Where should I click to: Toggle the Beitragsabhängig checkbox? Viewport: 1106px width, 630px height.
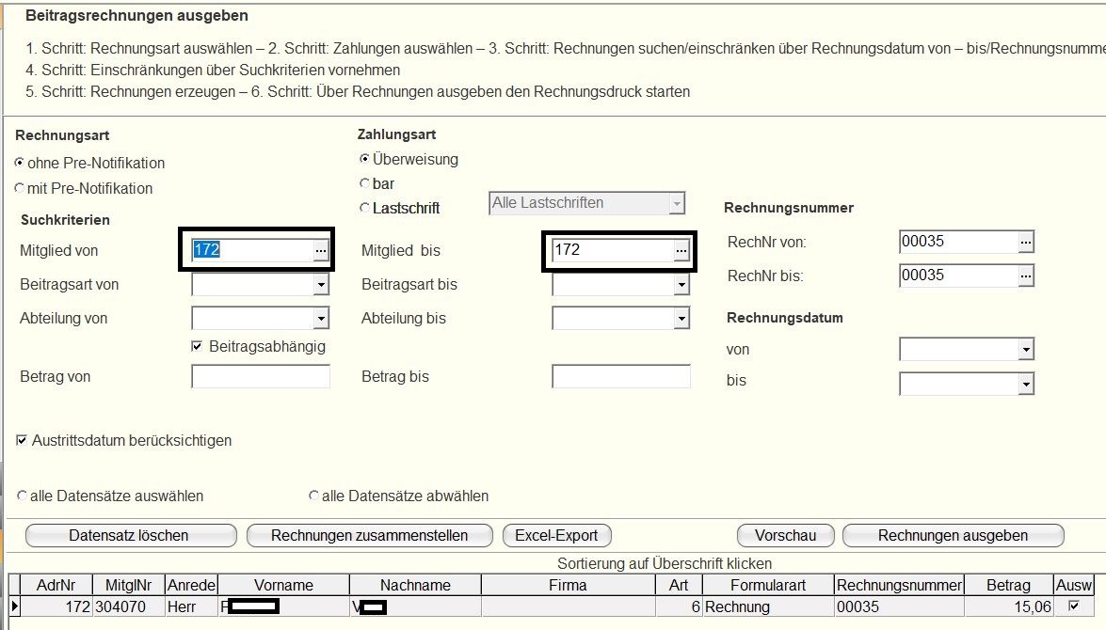click(x=197, y=347)
